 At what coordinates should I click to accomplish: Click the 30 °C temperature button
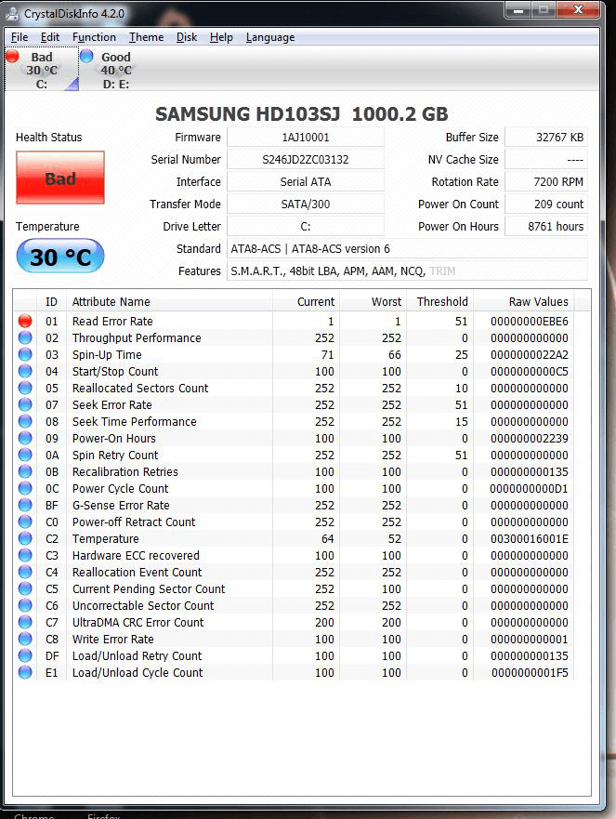pyautogui.click(x=60, y=257)
